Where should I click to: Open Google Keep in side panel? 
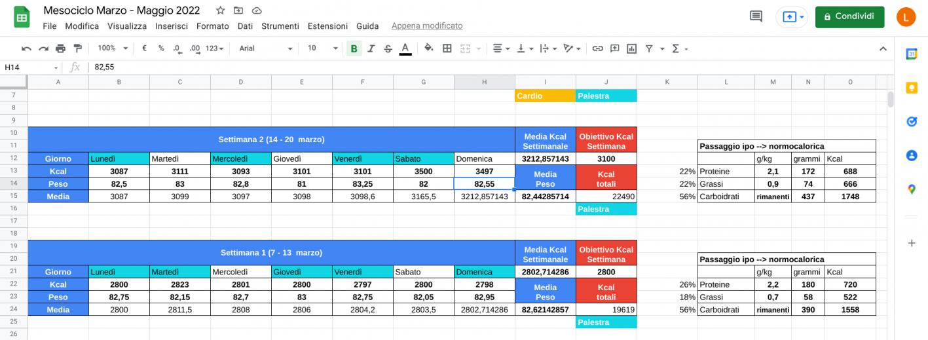click(x=911, y=88)
